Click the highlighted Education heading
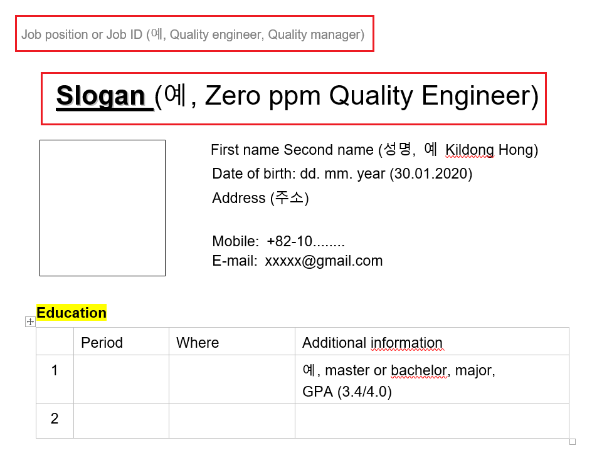The height and width of the screenshot is (453, 592). coord(71,313)
